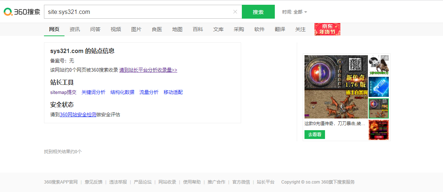This screenshot has height=196, width=443.
Task: Click the sitemap提交 link
Action: click(x=63, y=92)
